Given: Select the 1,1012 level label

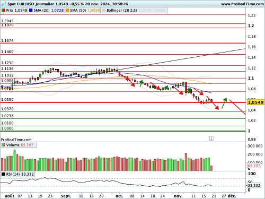Looking at the screenshot, I should tap(7, 75).
